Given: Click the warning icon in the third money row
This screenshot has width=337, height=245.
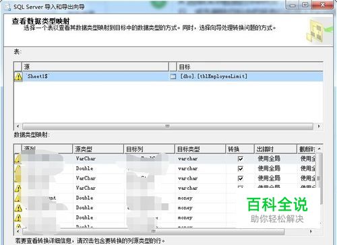Looking at the screenshot, I should tap(18, 218).
